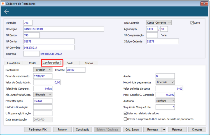Screen dimensions: 210x135
Task: Open the Textos tab
Action: point(89,63)
